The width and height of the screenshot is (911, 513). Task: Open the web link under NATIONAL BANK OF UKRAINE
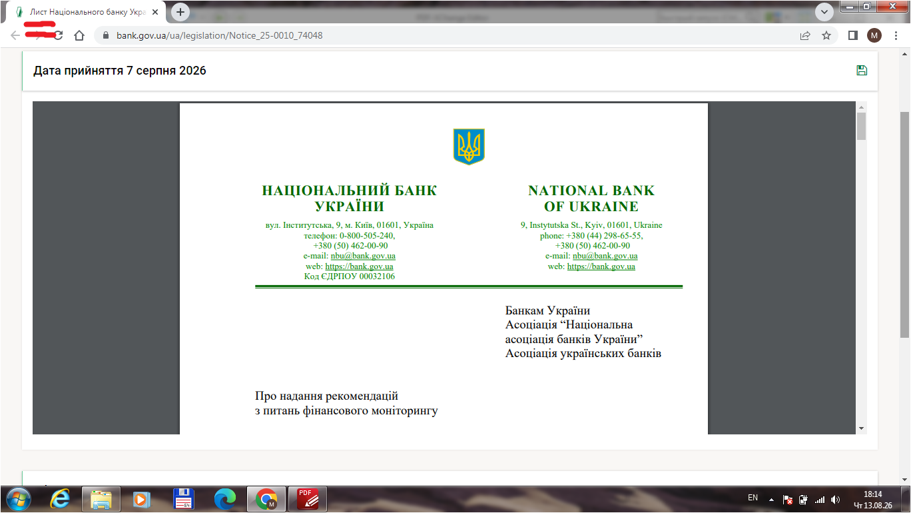click(x=601, y=266)
